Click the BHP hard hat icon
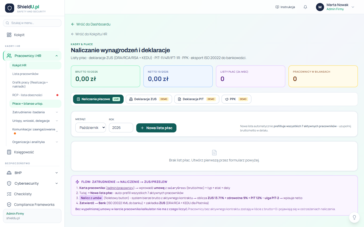The width and height of the screenshot is (364, 227). coord(9,173)
